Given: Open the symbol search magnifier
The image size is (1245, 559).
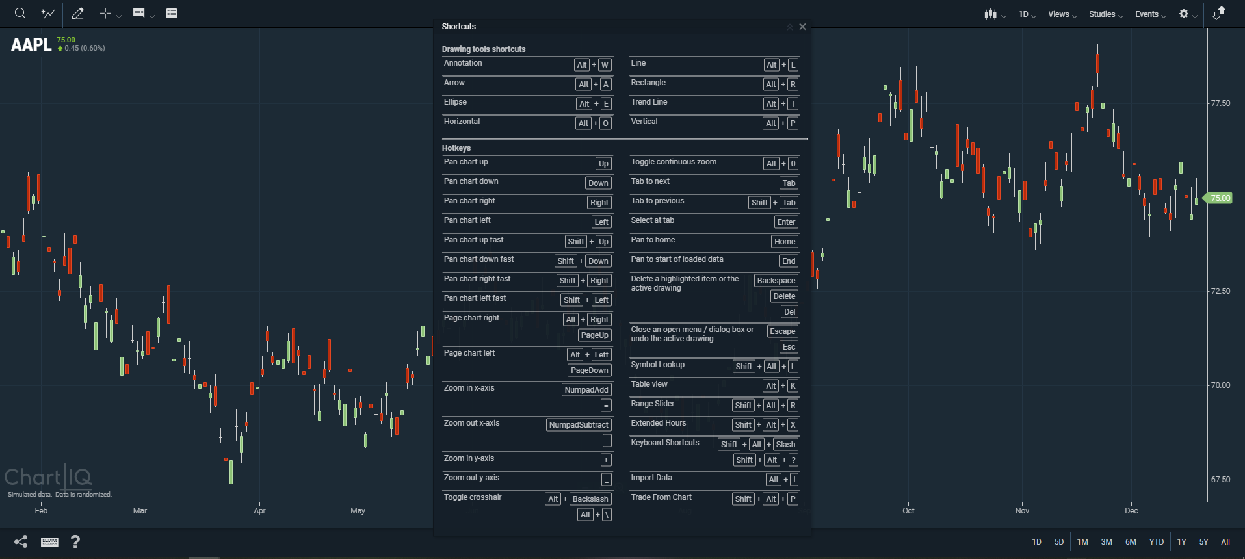Looking at the screenshot, I should (20, 14).
